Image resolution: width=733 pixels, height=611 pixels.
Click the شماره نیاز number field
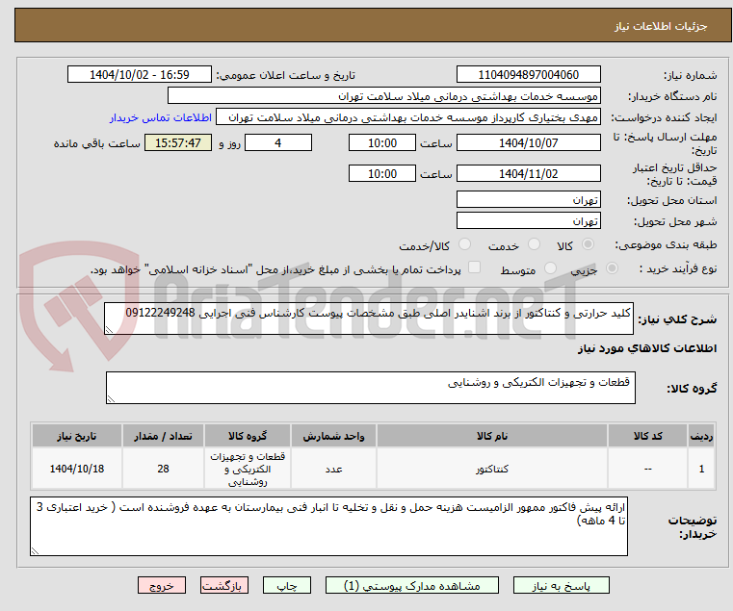coord(528,75)
